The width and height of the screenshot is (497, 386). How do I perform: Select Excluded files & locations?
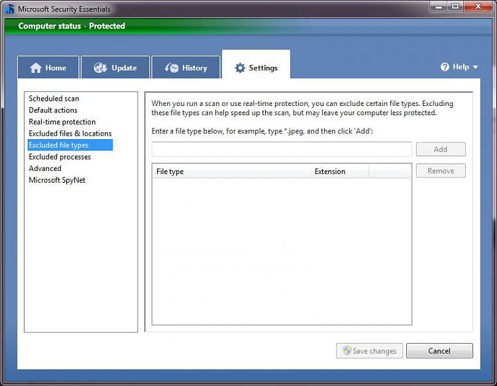click(70, 133)
